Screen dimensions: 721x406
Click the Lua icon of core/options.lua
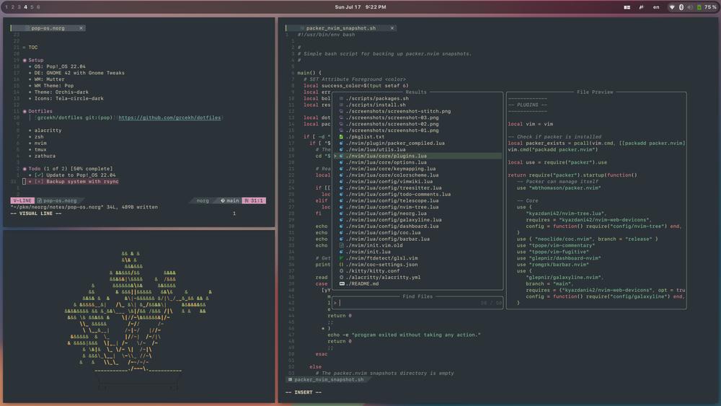pos(341,162)
